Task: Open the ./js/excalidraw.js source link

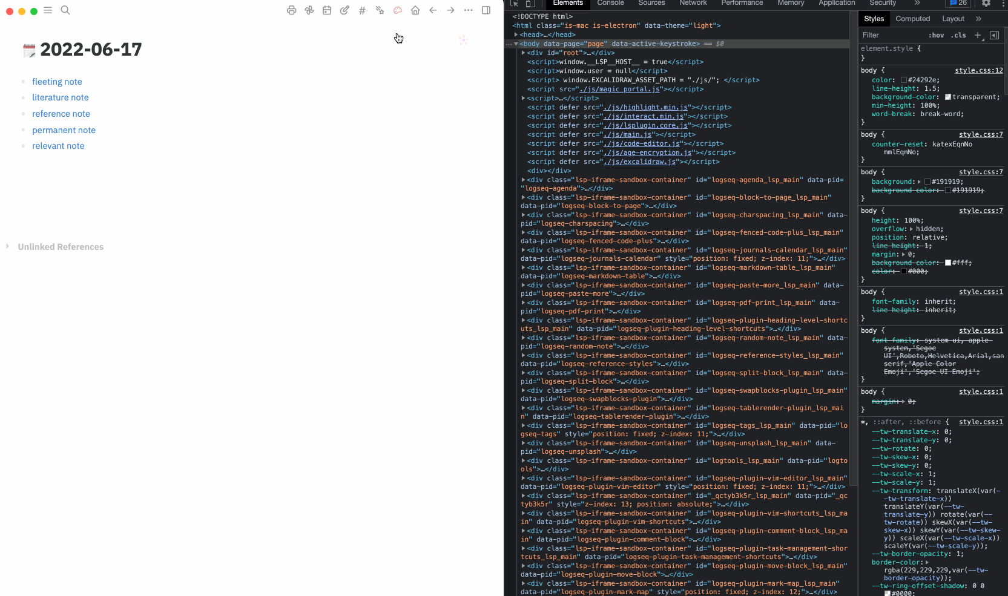Action: (639, 162)
